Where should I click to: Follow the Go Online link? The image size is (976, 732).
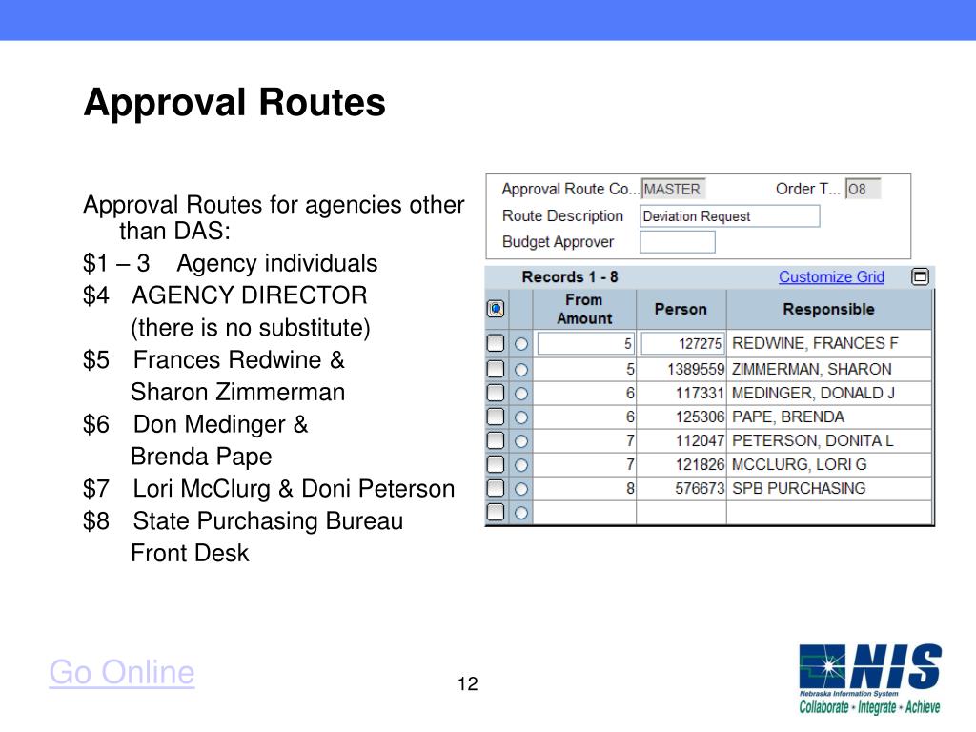pyautogui.click(x=122, y=672)
